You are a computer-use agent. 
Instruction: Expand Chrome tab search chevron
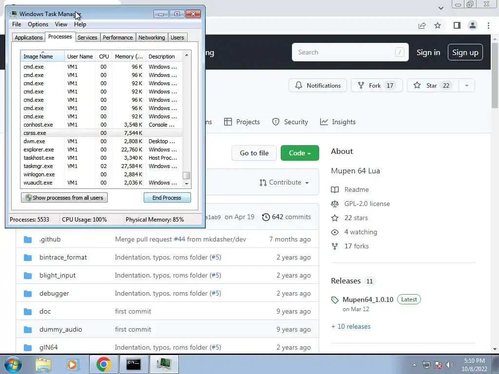[441, 8]
